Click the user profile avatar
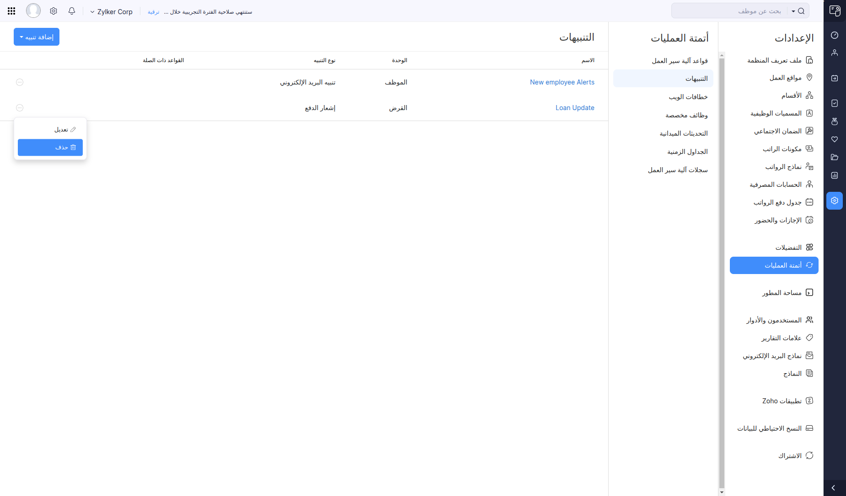The width and height of the screenshot is (846, 496). pyautogui.click(x=33, y=11)
